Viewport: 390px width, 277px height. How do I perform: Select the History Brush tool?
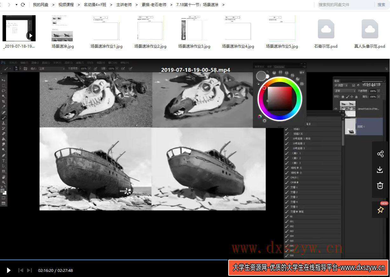3,128
